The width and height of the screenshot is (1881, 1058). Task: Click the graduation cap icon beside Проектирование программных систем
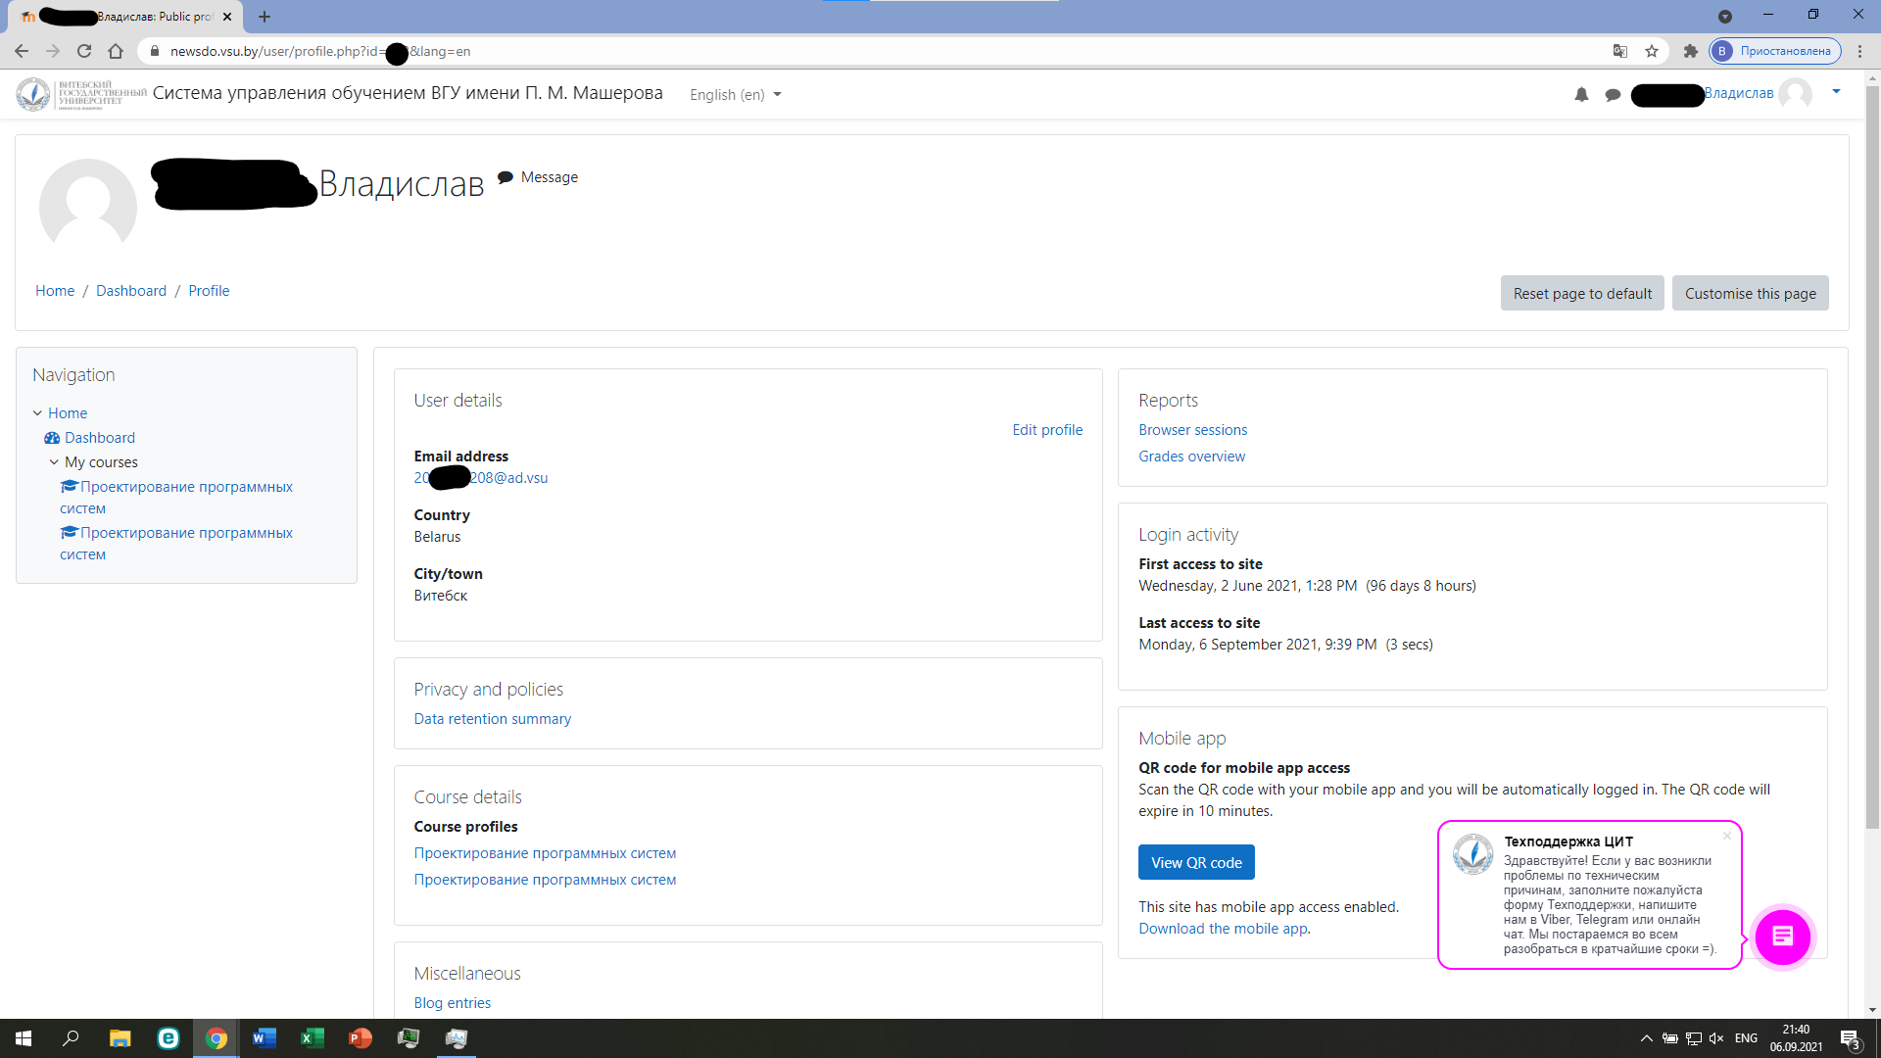(x=68, y=486)
